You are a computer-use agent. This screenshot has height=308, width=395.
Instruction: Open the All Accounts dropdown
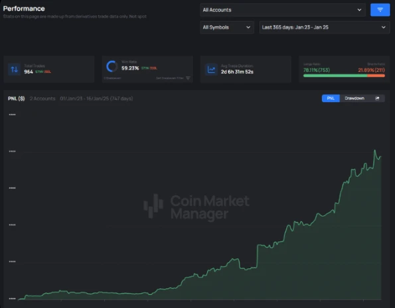click(x=283, y=10)
